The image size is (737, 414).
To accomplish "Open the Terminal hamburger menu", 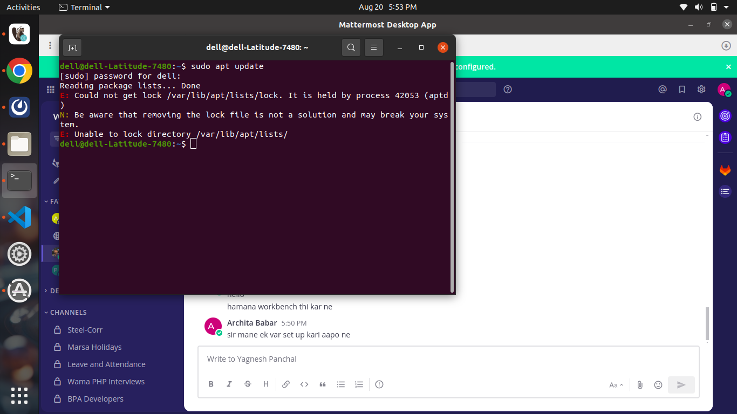I will [x=374, y=47].
